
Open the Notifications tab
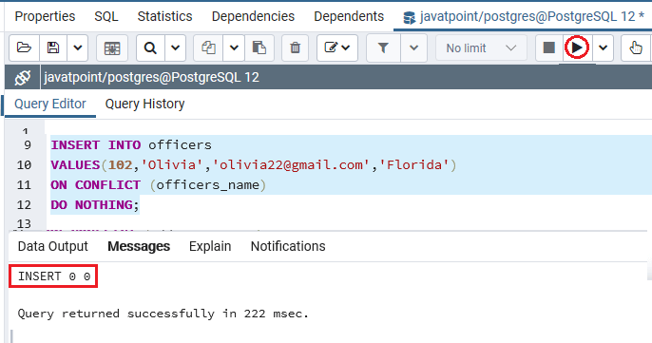tap(288, 246)
